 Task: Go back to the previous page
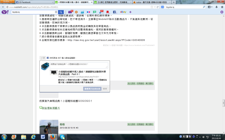3,7
